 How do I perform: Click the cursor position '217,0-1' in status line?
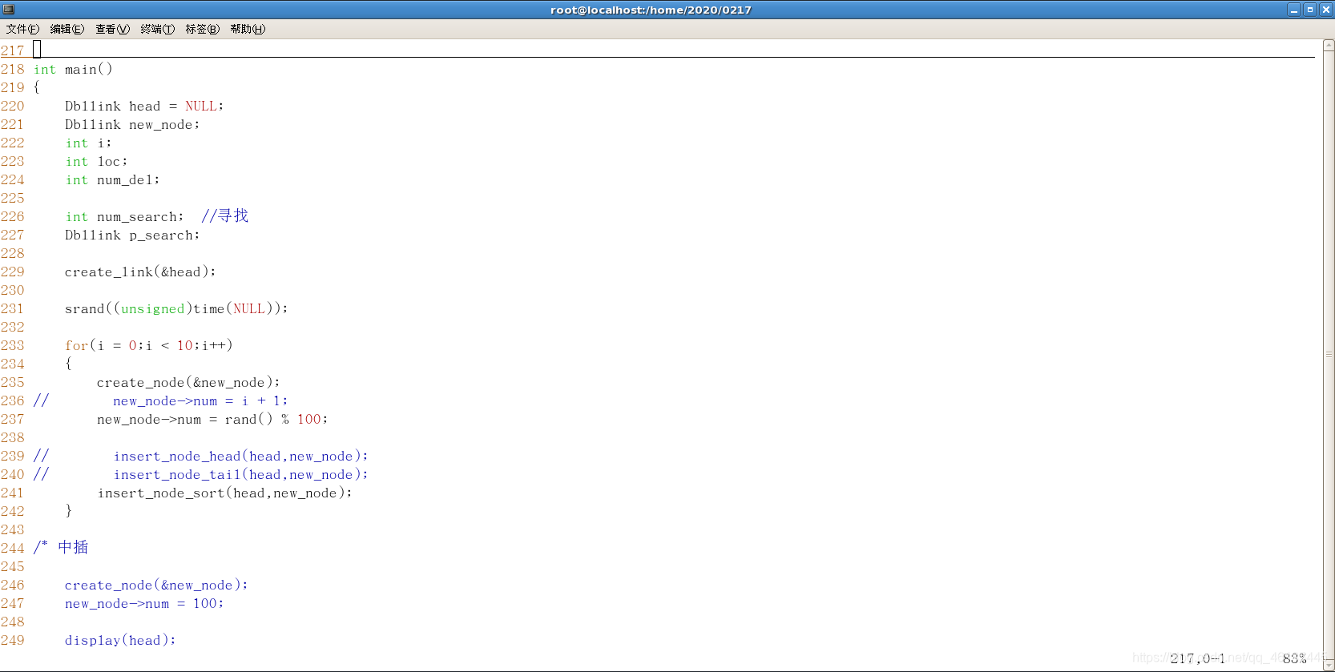point(1198,658)
